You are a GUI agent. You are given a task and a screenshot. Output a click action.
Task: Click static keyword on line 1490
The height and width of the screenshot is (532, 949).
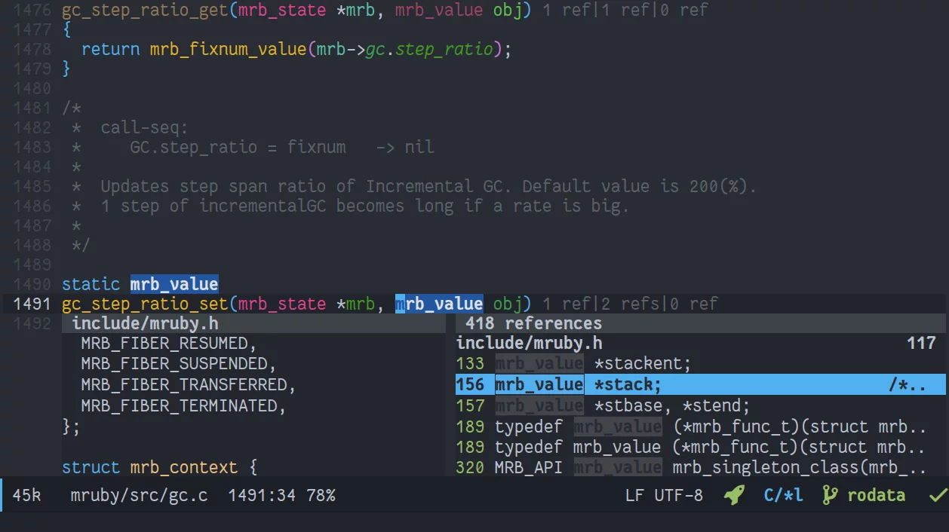click(91, 284)
